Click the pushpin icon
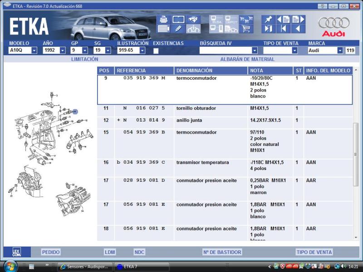The image size is (363, 272). pyautogui.click(x=269, y=19)
